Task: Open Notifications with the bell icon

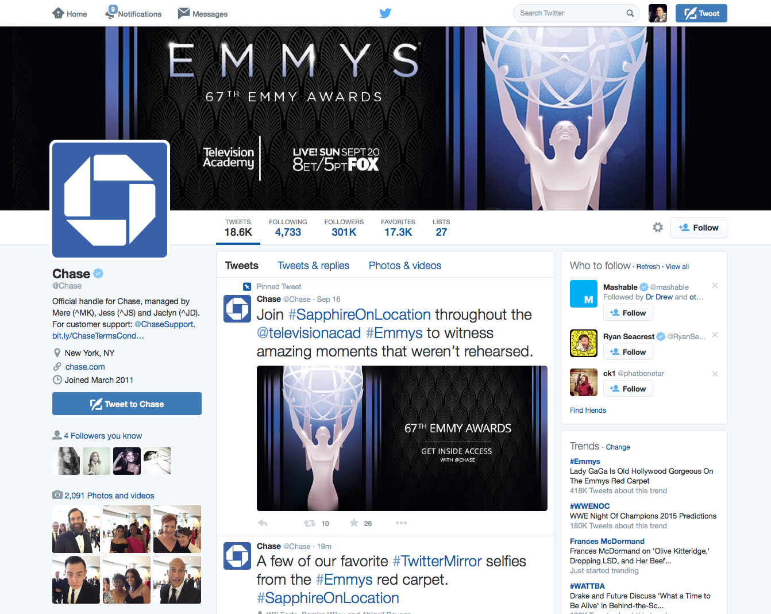Action: (133, 13)
